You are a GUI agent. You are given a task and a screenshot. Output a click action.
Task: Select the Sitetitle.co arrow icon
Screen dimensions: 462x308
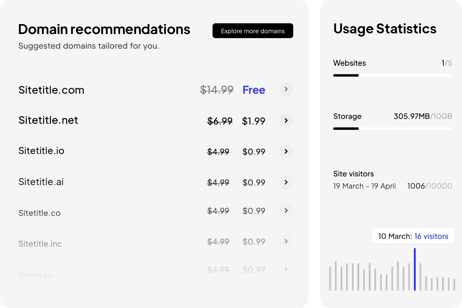click(286, 210)
